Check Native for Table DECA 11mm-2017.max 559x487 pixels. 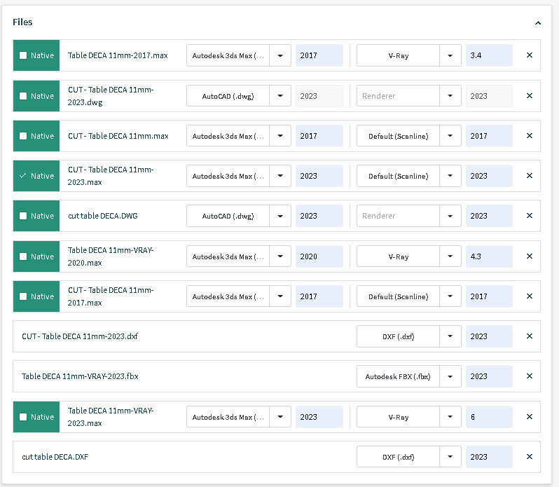23,55
